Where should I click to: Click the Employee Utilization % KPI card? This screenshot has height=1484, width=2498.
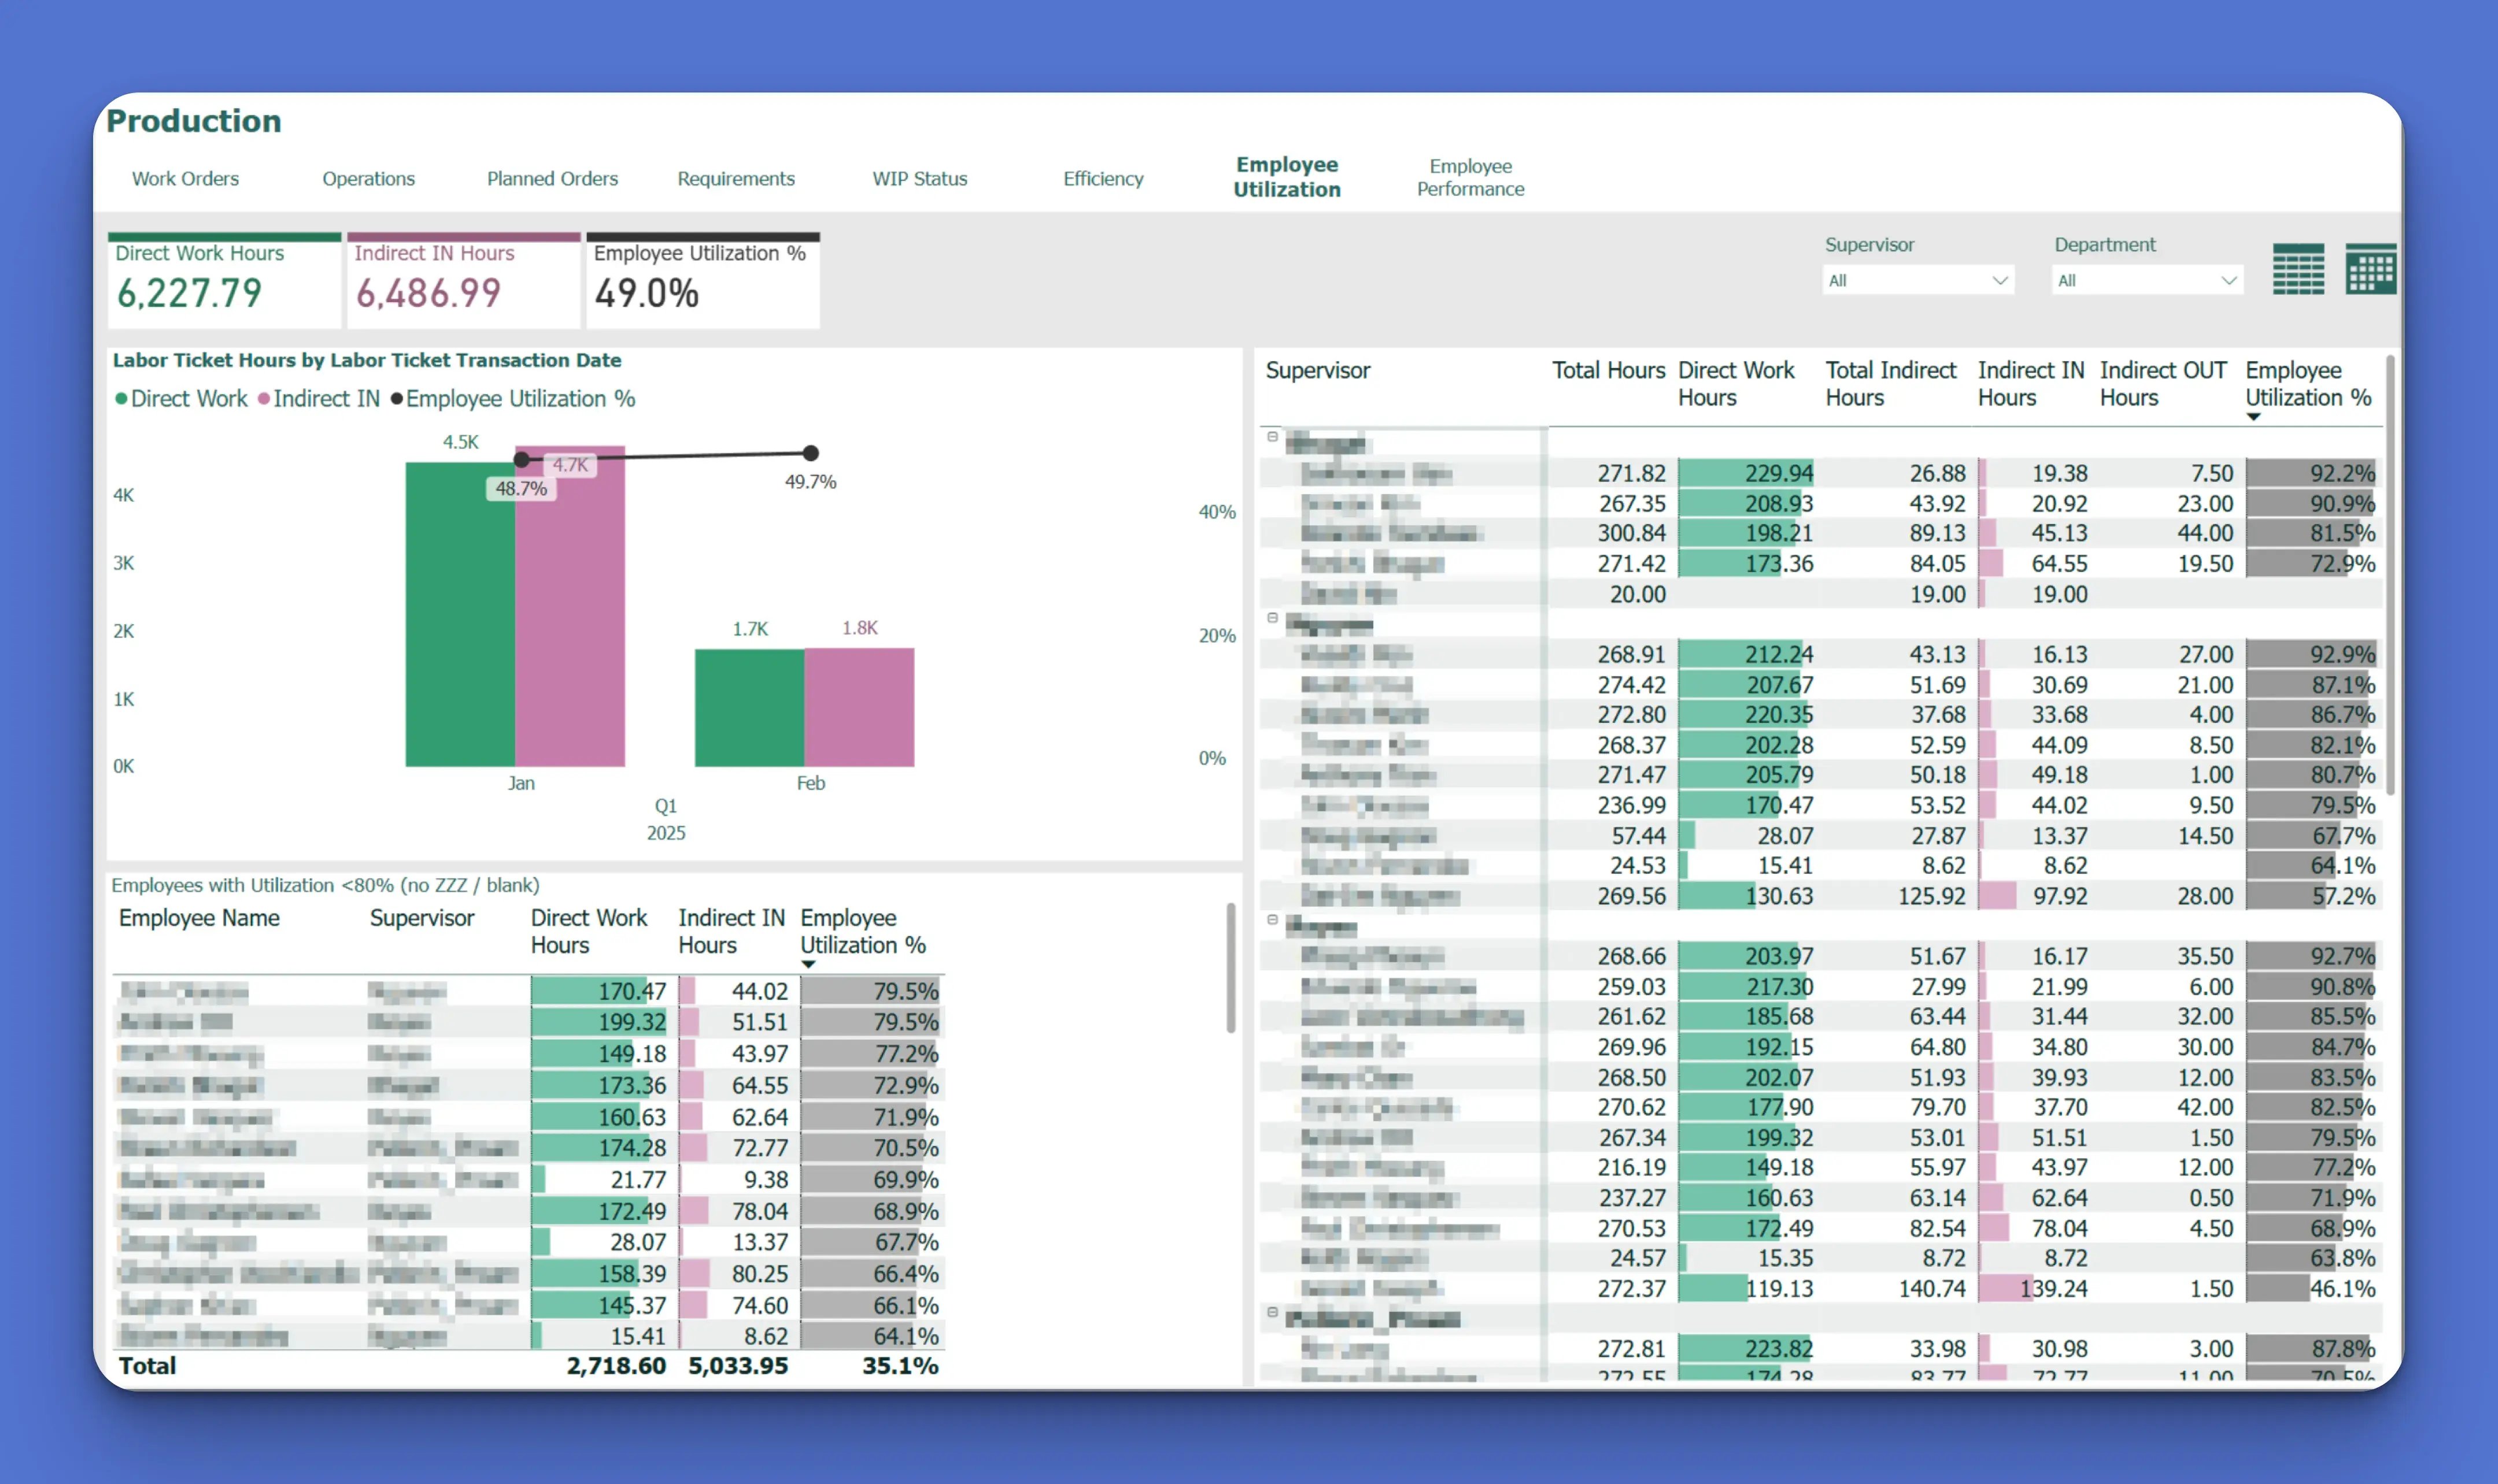[700, 280]
